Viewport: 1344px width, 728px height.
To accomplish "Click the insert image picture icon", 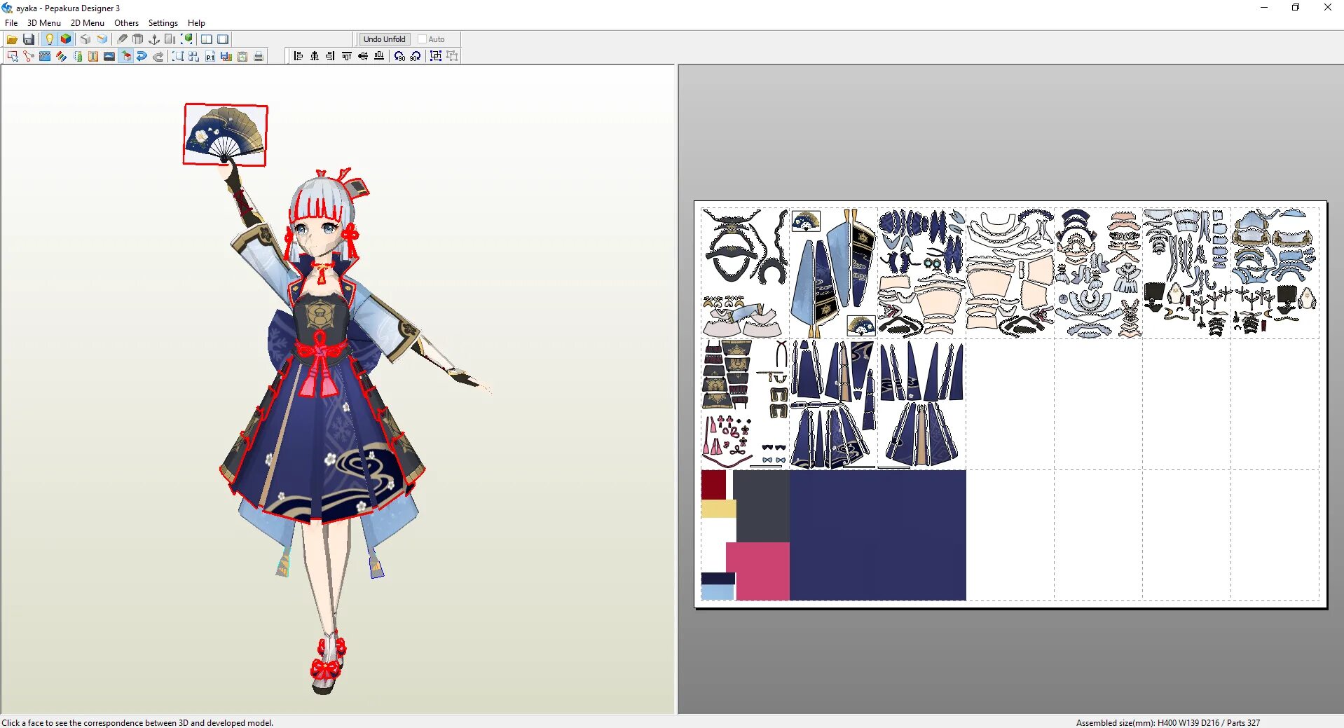I will point(109,56).
